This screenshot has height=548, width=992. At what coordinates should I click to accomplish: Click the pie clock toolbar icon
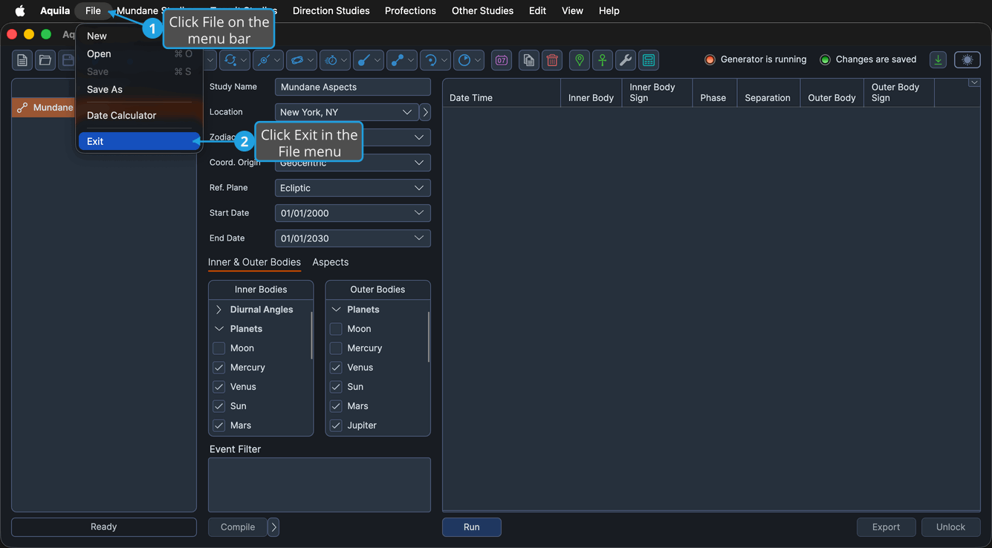(464, 60)
